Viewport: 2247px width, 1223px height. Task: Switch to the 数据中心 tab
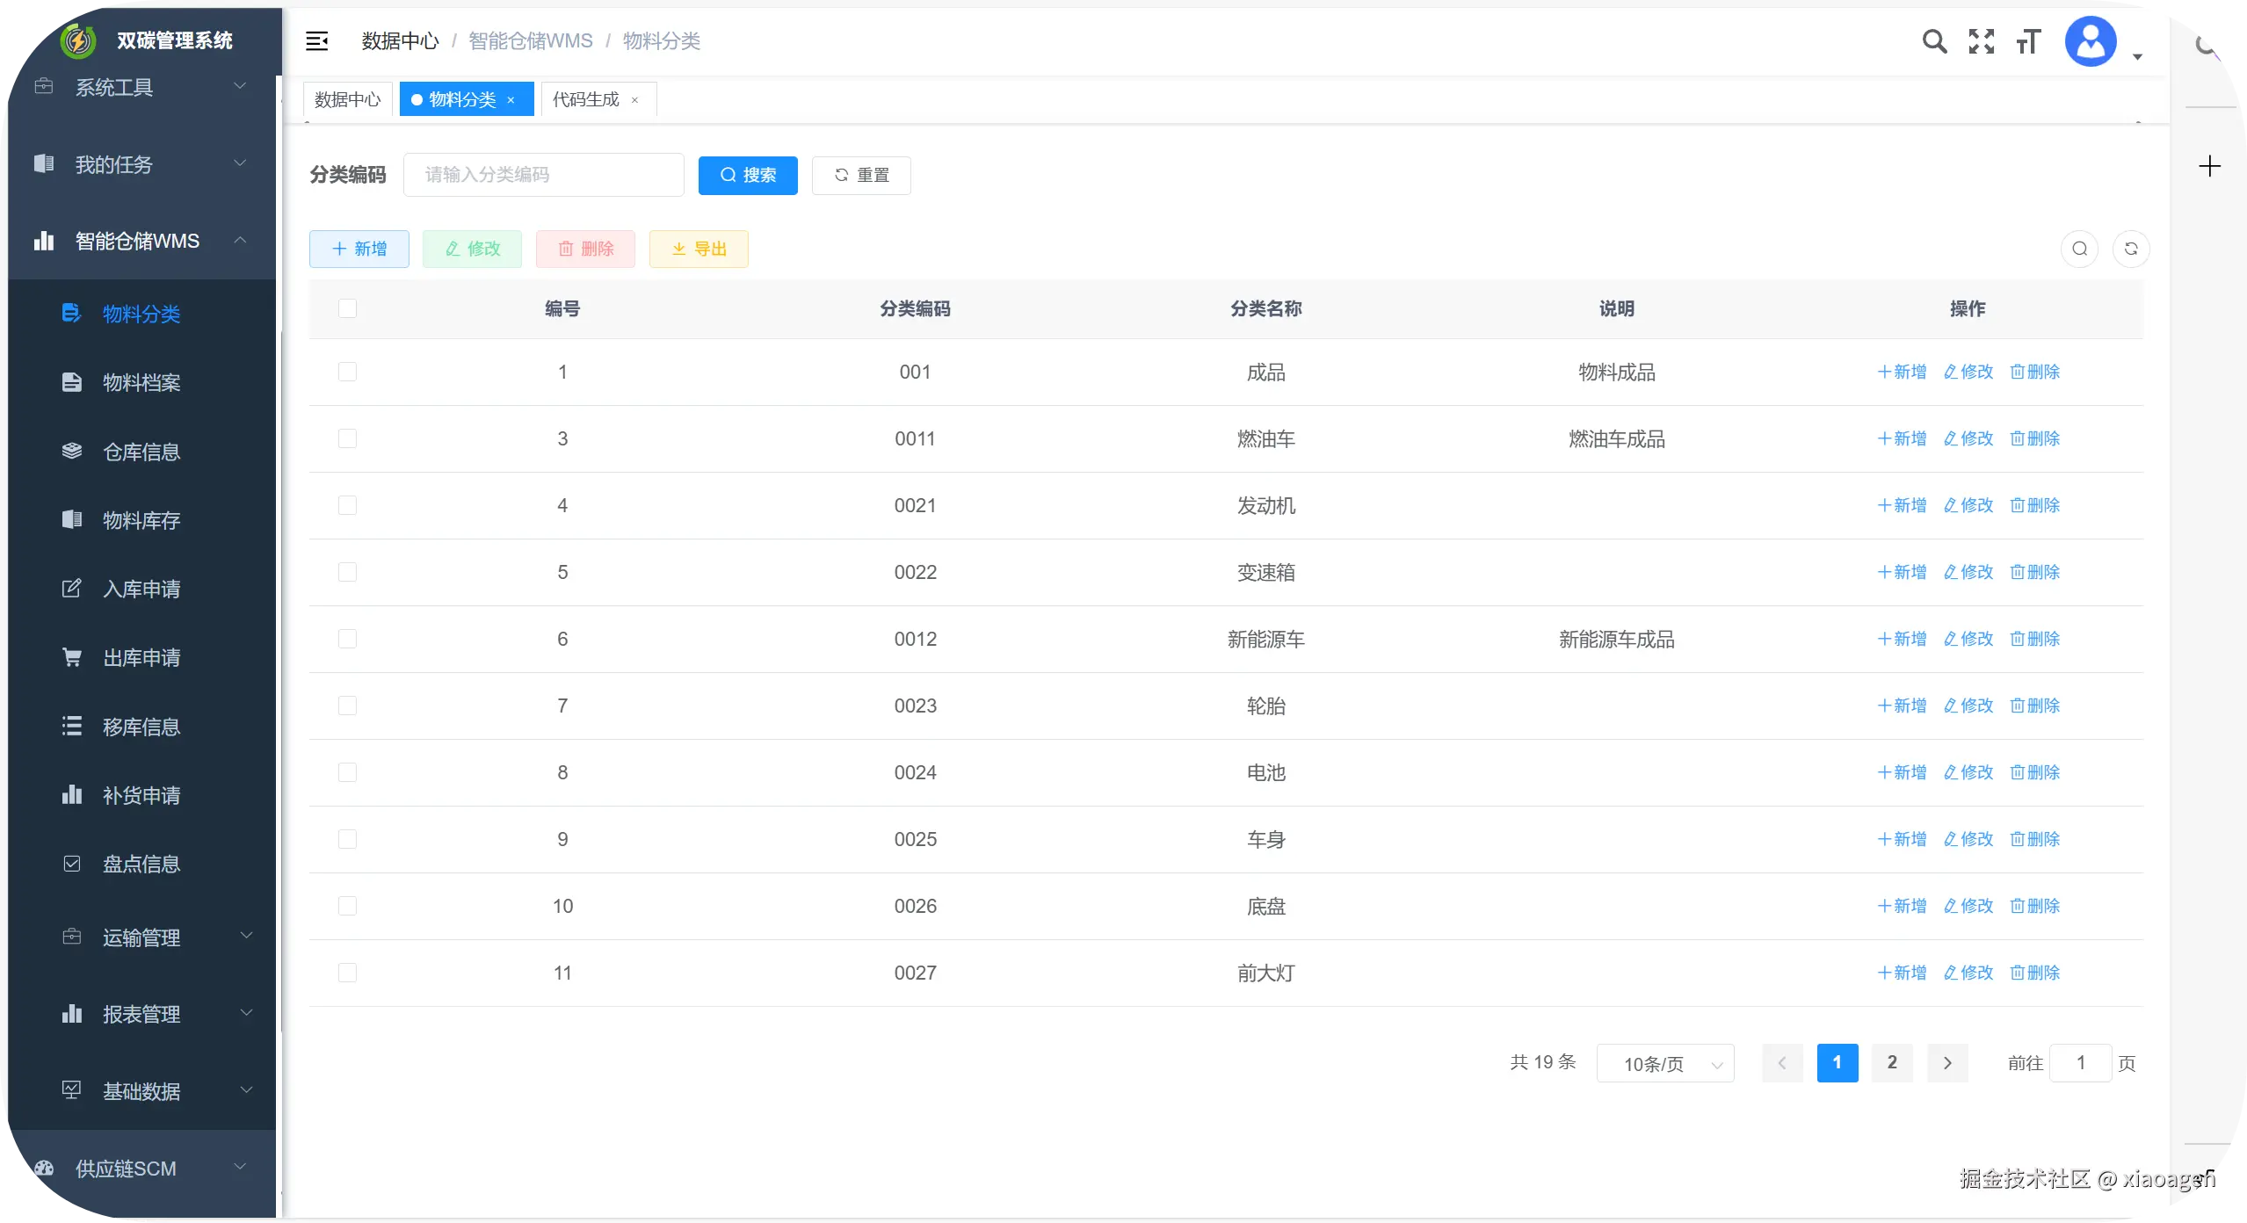coord(347,98)
